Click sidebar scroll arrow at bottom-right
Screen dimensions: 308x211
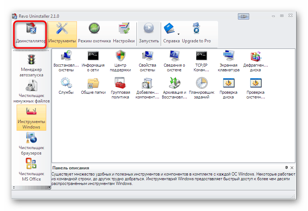(x=49, y=187)
